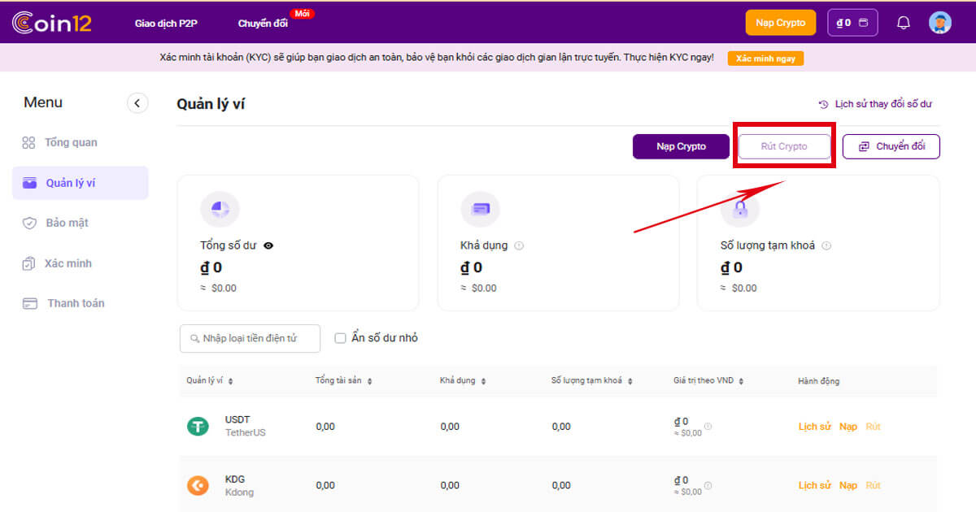Click the notification bell icon
Viewport: 976px width, 512px height.
903,23
